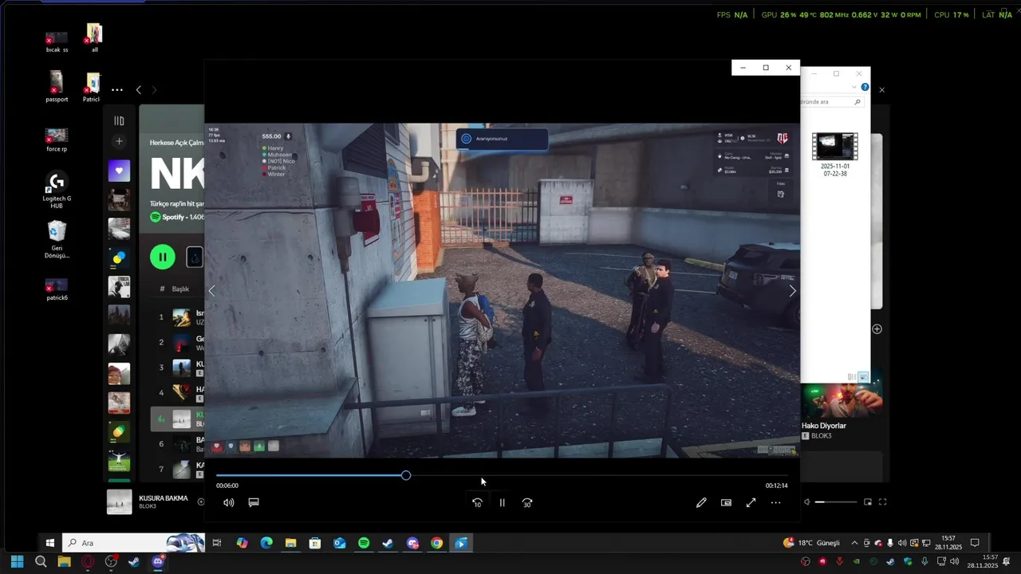The height and width of the screenshot is (574, 1021).
Task: Click the Ara taskbar search box
Action: point(133,543)
